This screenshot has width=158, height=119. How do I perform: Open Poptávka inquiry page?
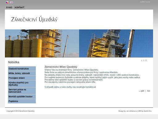(x=22, y=101)
